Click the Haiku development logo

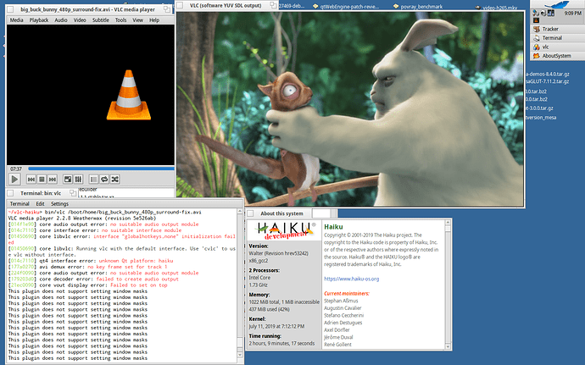(x=284, y=230)
